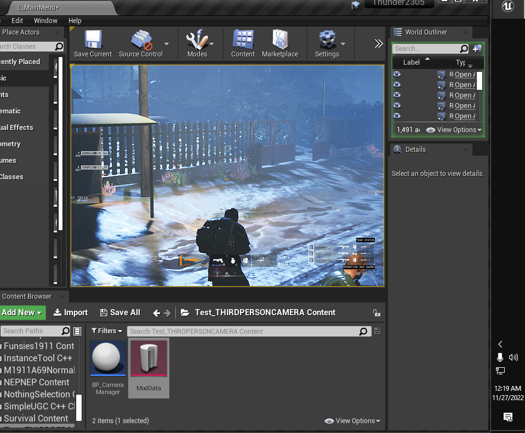The height and width of the screenshot is (433, 525).
Task: Select the Visual Effects category
Action: click(x=17, y=128)
